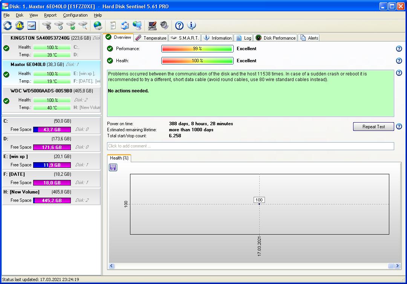Click the 100 data point label on the graph

point(259,200)
